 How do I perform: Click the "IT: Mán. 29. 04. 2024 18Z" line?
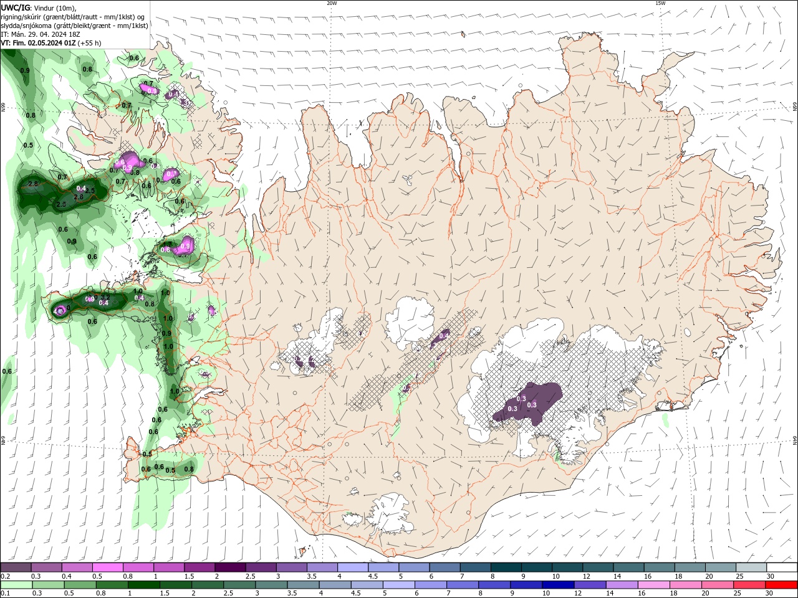(x=39, y=34)
